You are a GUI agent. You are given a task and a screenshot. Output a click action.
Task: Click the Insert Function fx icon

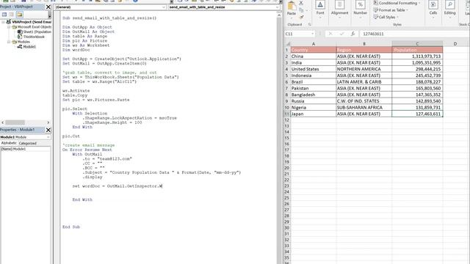tap(353, 34)
